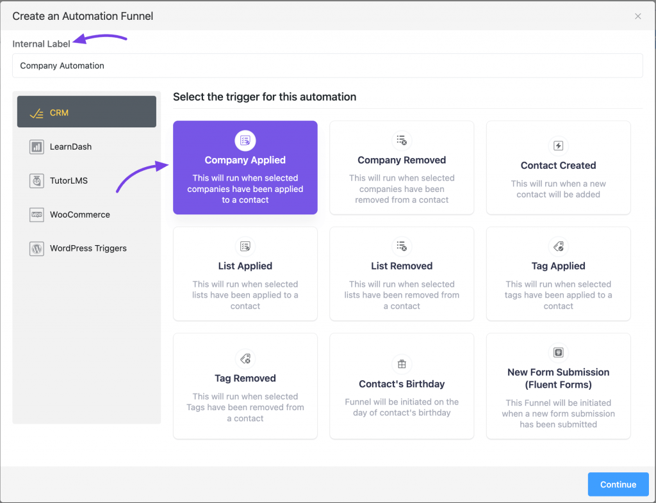Click the Company Removed crossed-list icon
Image resolution: width=656 pixels, height=503 pixels.
402,140
